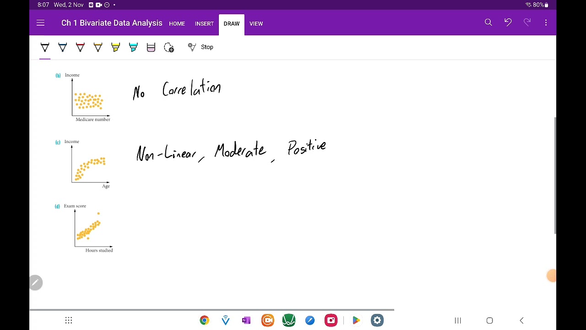Open the hamburger navigation menu
Image resolution: width=586 pixels, height=330 pixels.
click(x=40, y=23)
